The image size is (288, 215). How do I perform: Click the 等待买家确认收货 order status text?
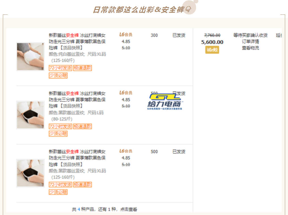coord(250,35)
